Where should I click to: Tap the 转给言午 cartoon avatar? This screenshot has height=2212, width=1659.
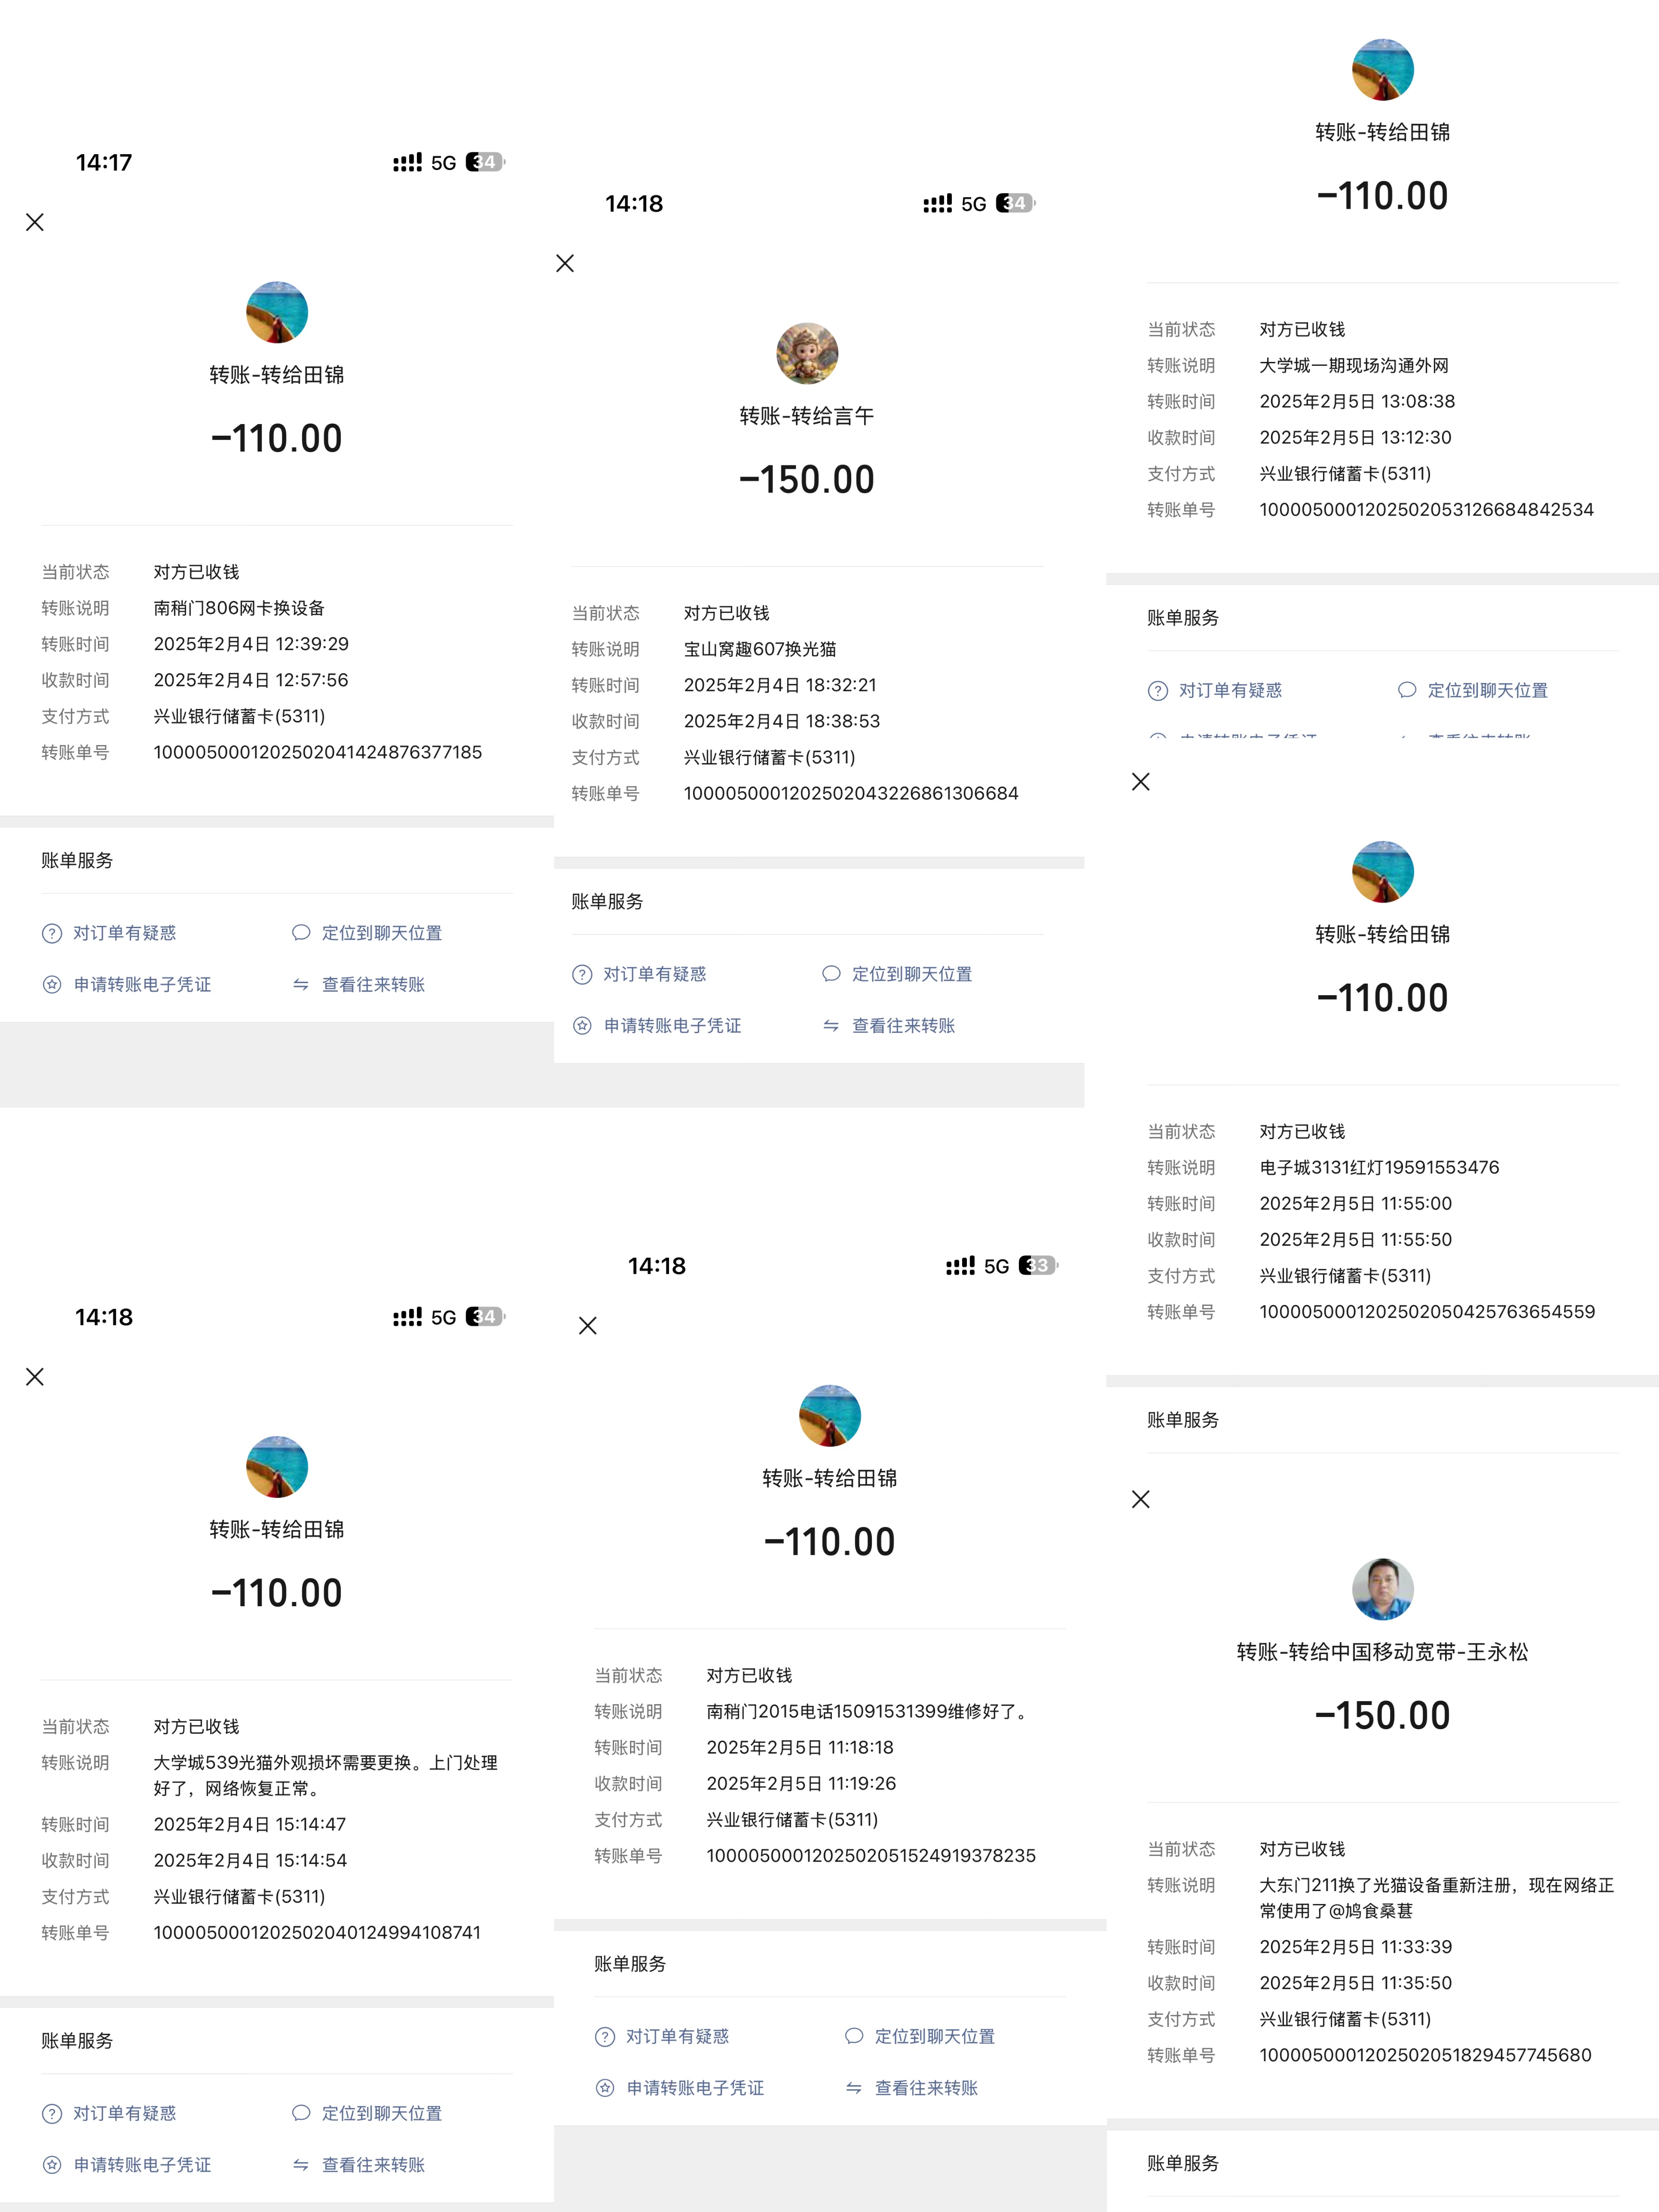pos(807,353)
